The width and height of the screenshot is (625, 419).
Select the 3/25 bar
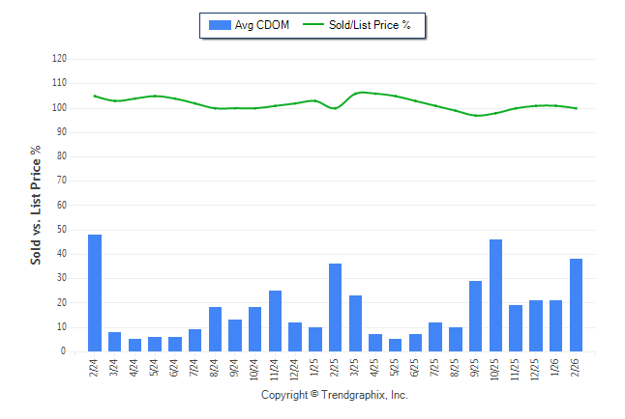[355, 323]
